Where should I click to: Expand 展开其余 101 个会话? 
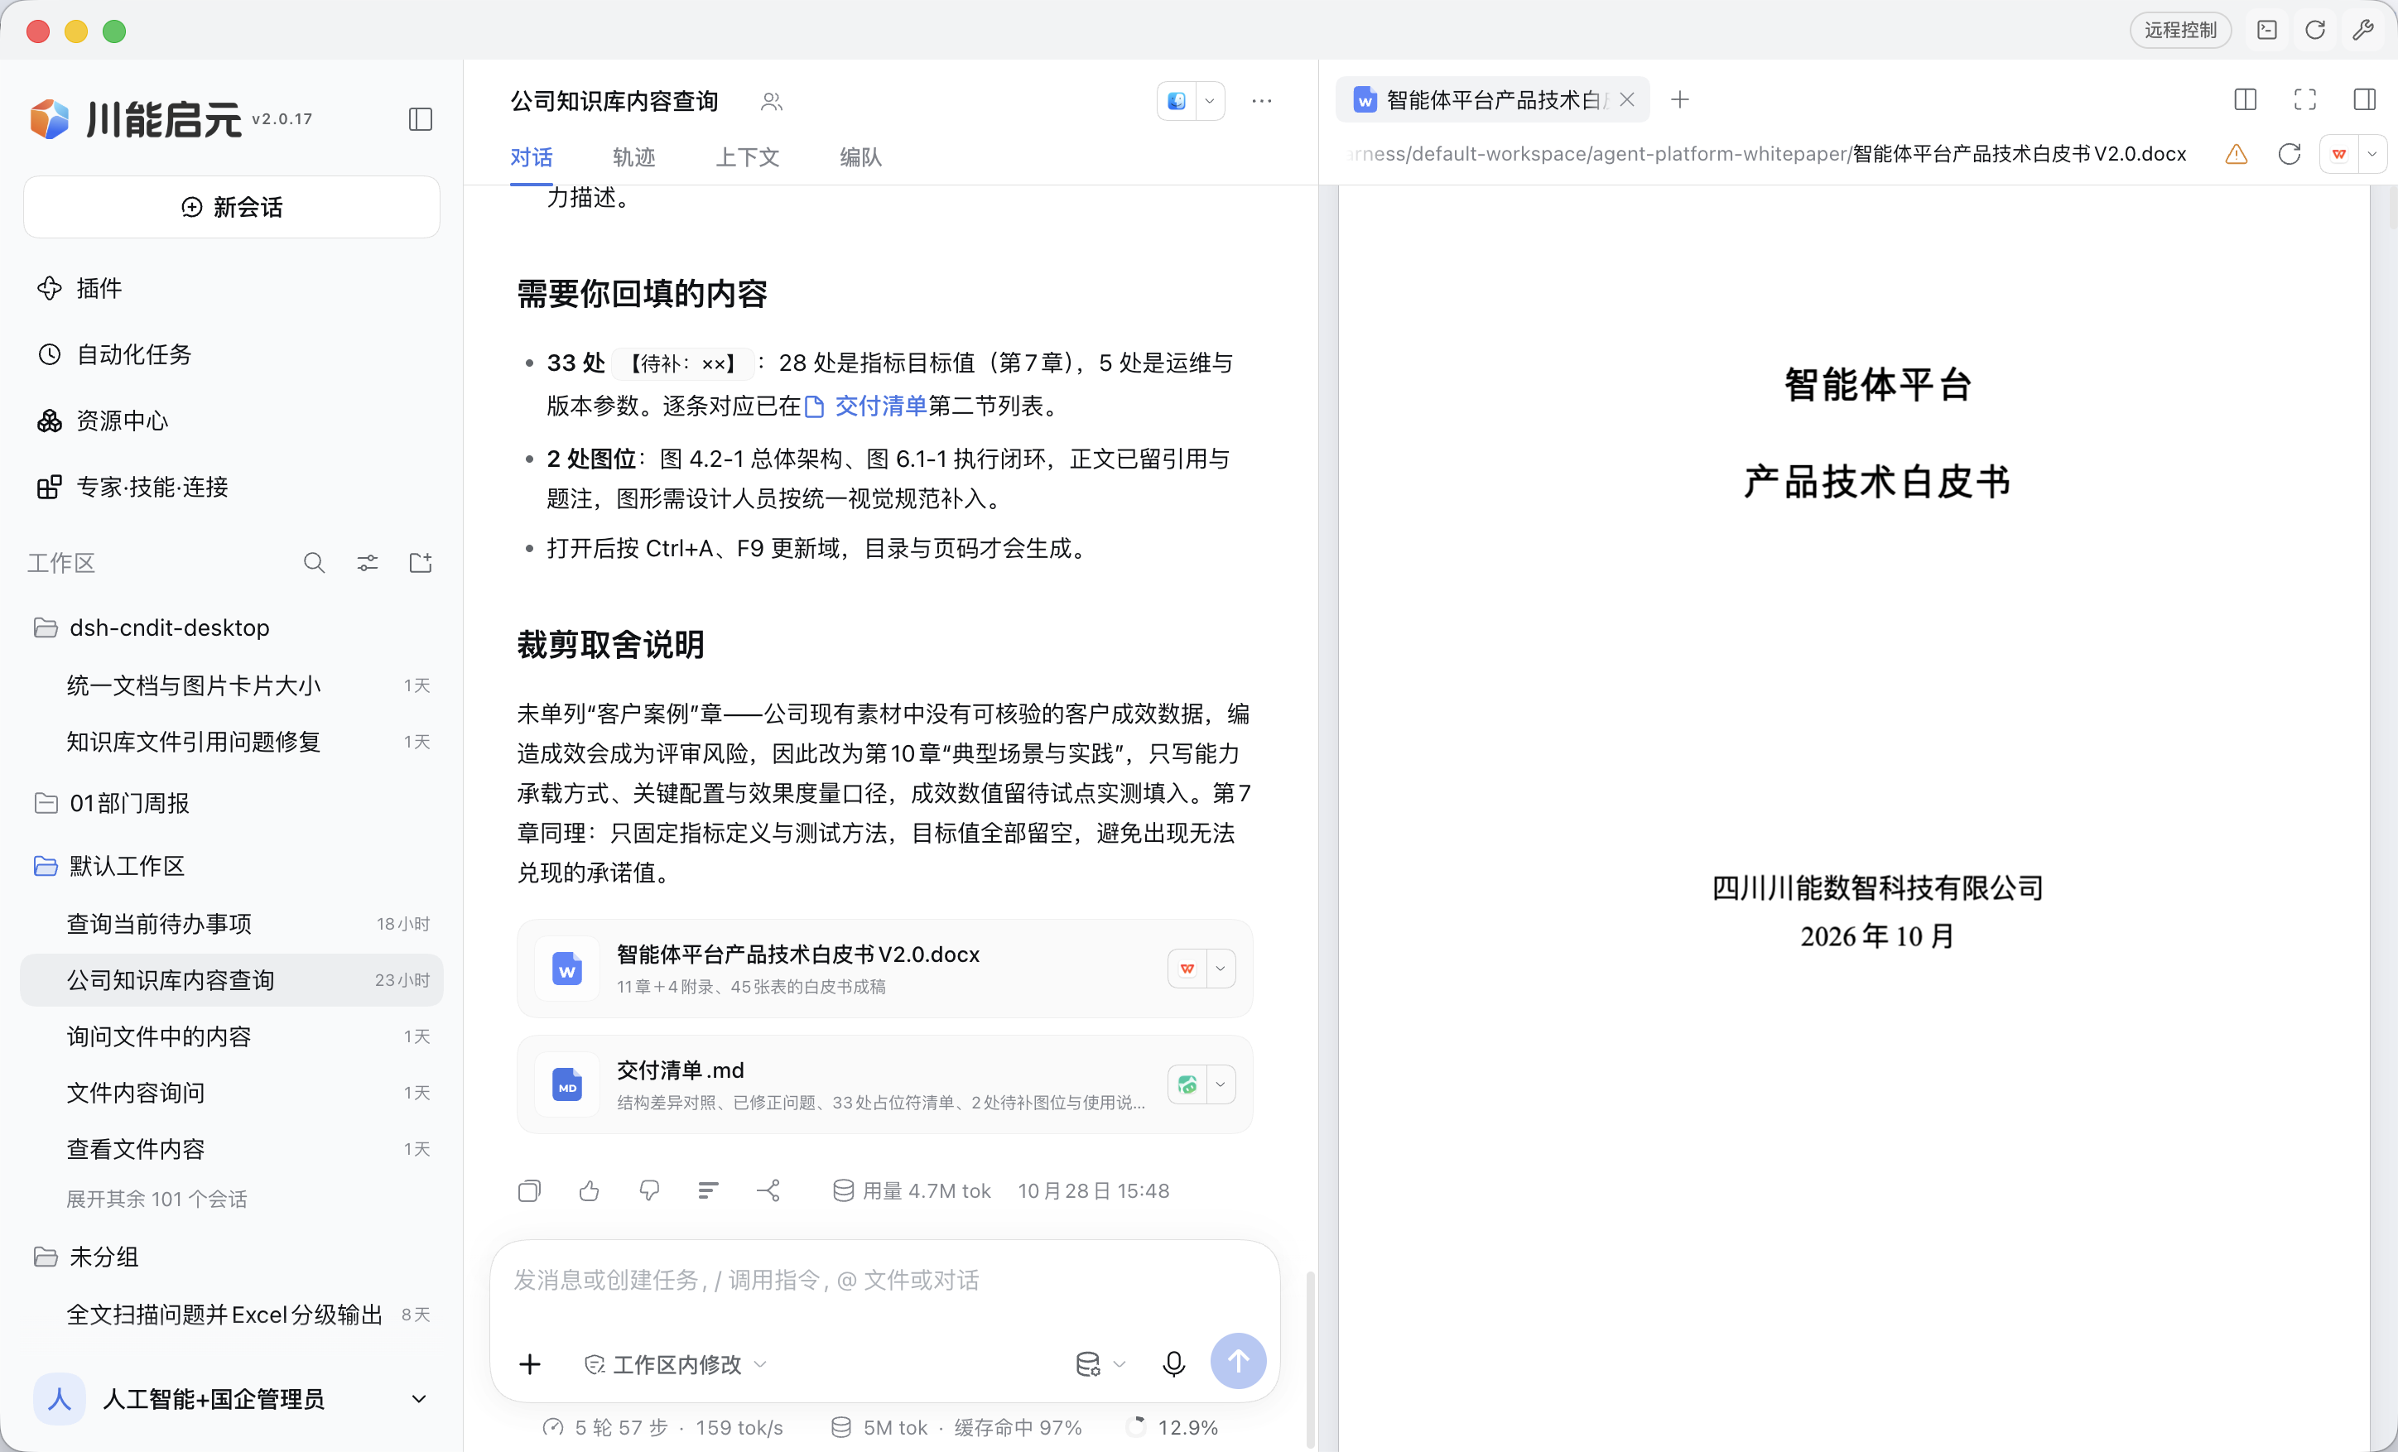point(156,1199)
